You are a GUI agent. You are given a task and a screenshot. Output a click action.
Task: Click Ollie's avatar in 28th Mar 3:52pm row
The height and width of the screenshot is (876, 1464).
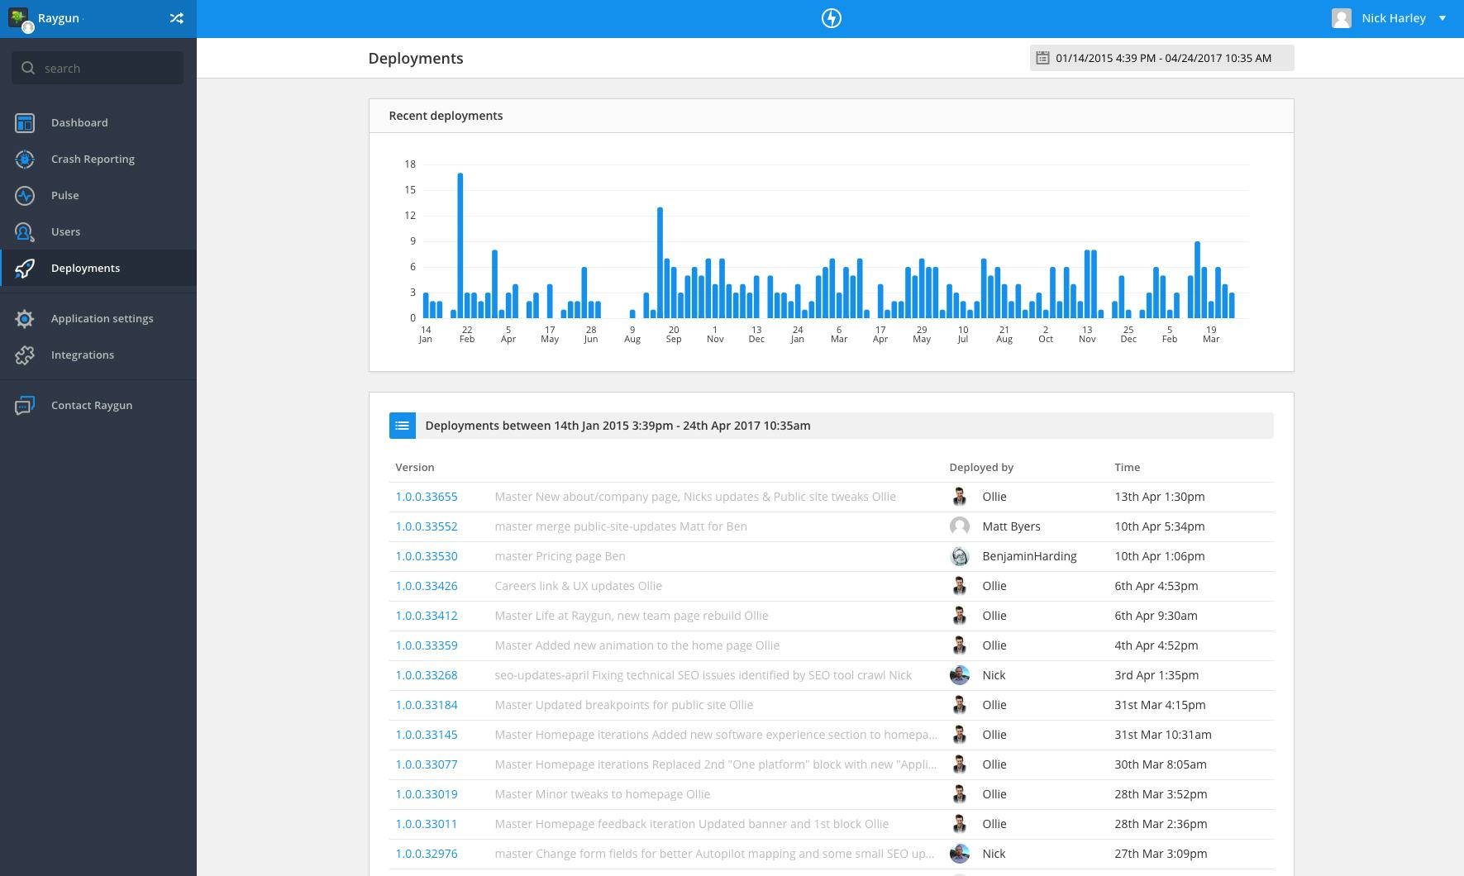pos(959,794)
